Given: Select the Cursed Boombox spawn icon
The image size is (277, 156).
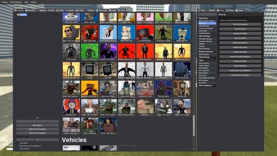Looking at the screenshot, I should pos(145,33).
